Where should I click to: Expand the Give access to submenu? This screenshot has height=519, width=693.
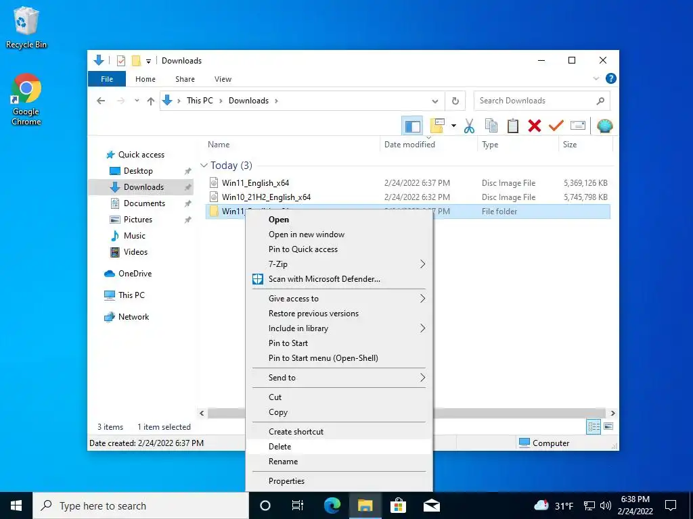338,298
